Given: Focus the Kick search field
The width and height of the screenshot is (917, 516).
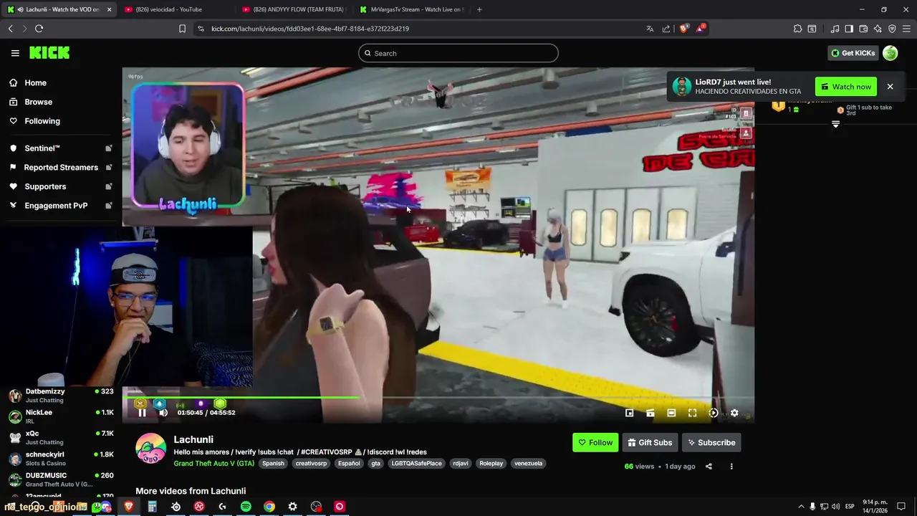Looking at the screenshot, I should (x=458, y=53).
